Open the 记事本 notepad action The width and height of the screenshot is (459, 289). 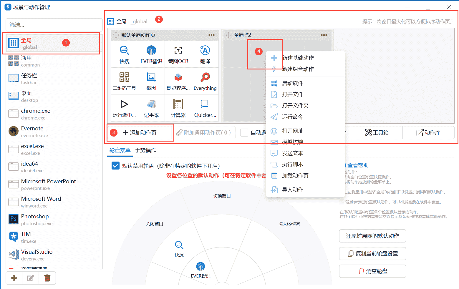(151, 108)
